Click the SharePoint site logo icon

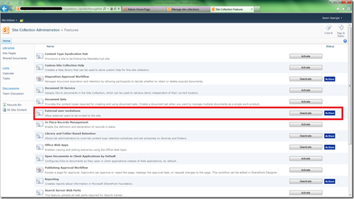click(6, 30)
